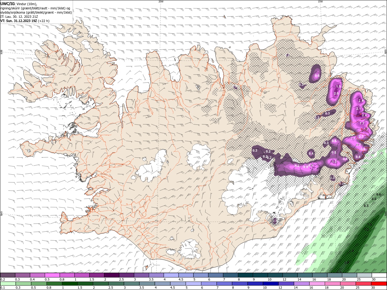387x290 pixels.
Task: Click the bottom legend swatch labeled 25
Action: click(x=363, y=284)
